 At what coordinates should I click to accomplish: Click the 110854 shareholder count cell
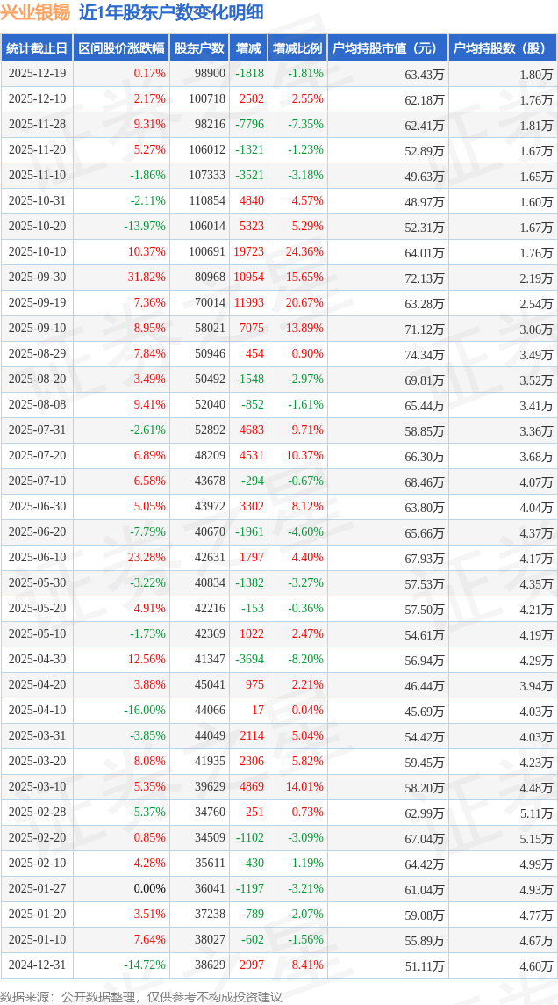click(x=206, y=201)
